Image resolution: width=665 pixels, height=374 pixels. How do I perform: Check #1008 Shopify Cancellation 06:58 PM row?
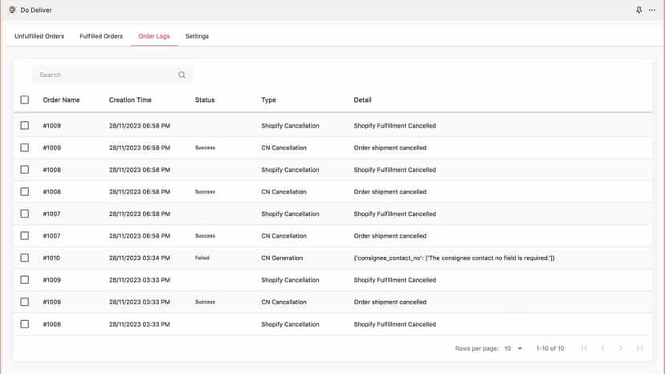(25, 169)
